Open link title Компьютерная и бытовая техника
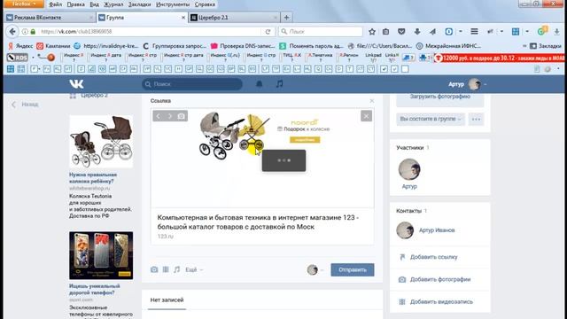The image size is (567, 319). [258, 222]
